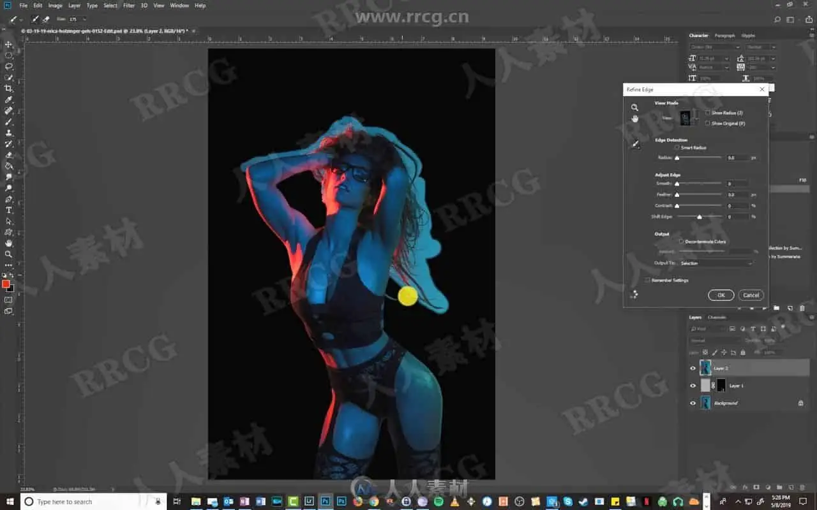
Task: Click the Type here to search box
Action: (x=93, y=502)
